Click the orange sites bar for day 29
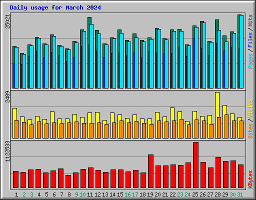Viewport: 256px width, 200px height. pyautogui.click(x=226, y=126)
